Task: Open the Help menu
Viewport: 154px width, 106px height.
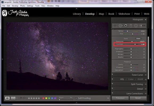Action: 57,6
